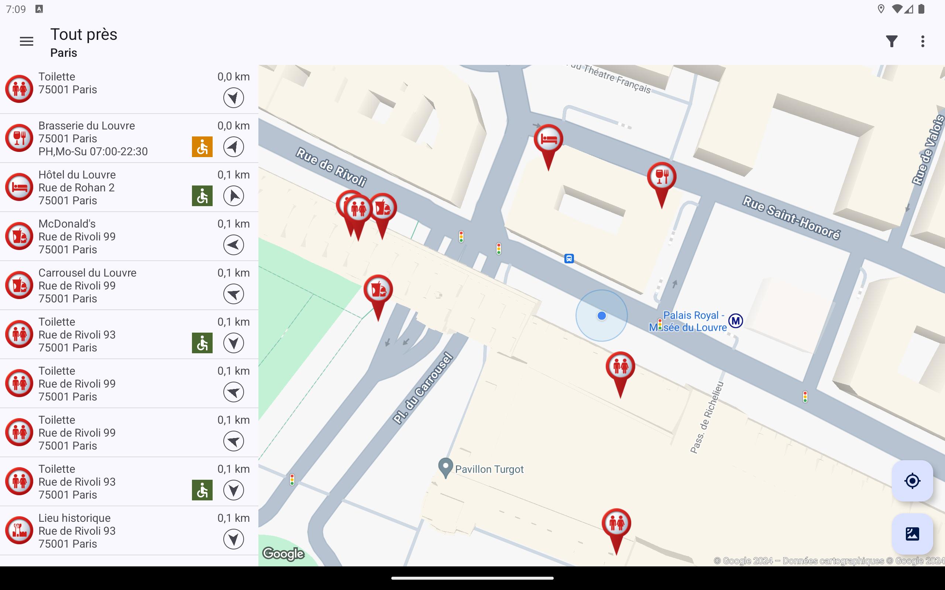
Task: Tap the battery status icon
Action: 922,9
